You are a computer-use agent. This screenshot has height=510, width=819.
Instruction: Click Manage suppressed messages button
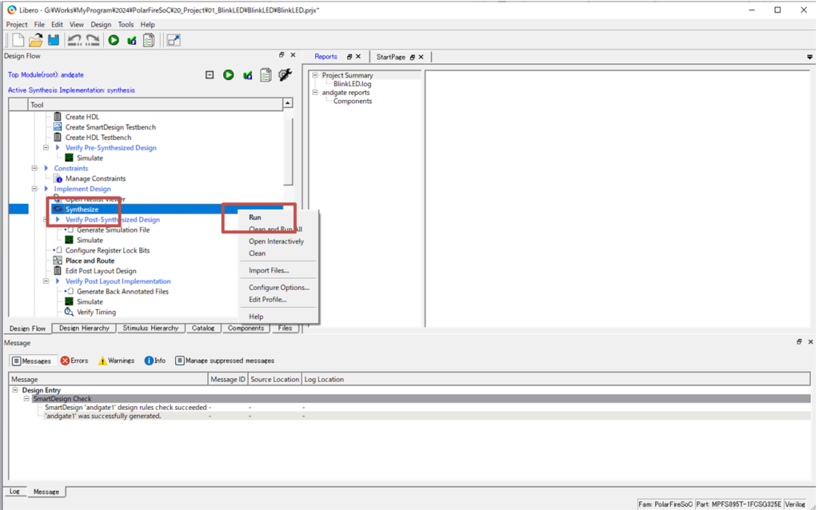[x=225, y=361]
